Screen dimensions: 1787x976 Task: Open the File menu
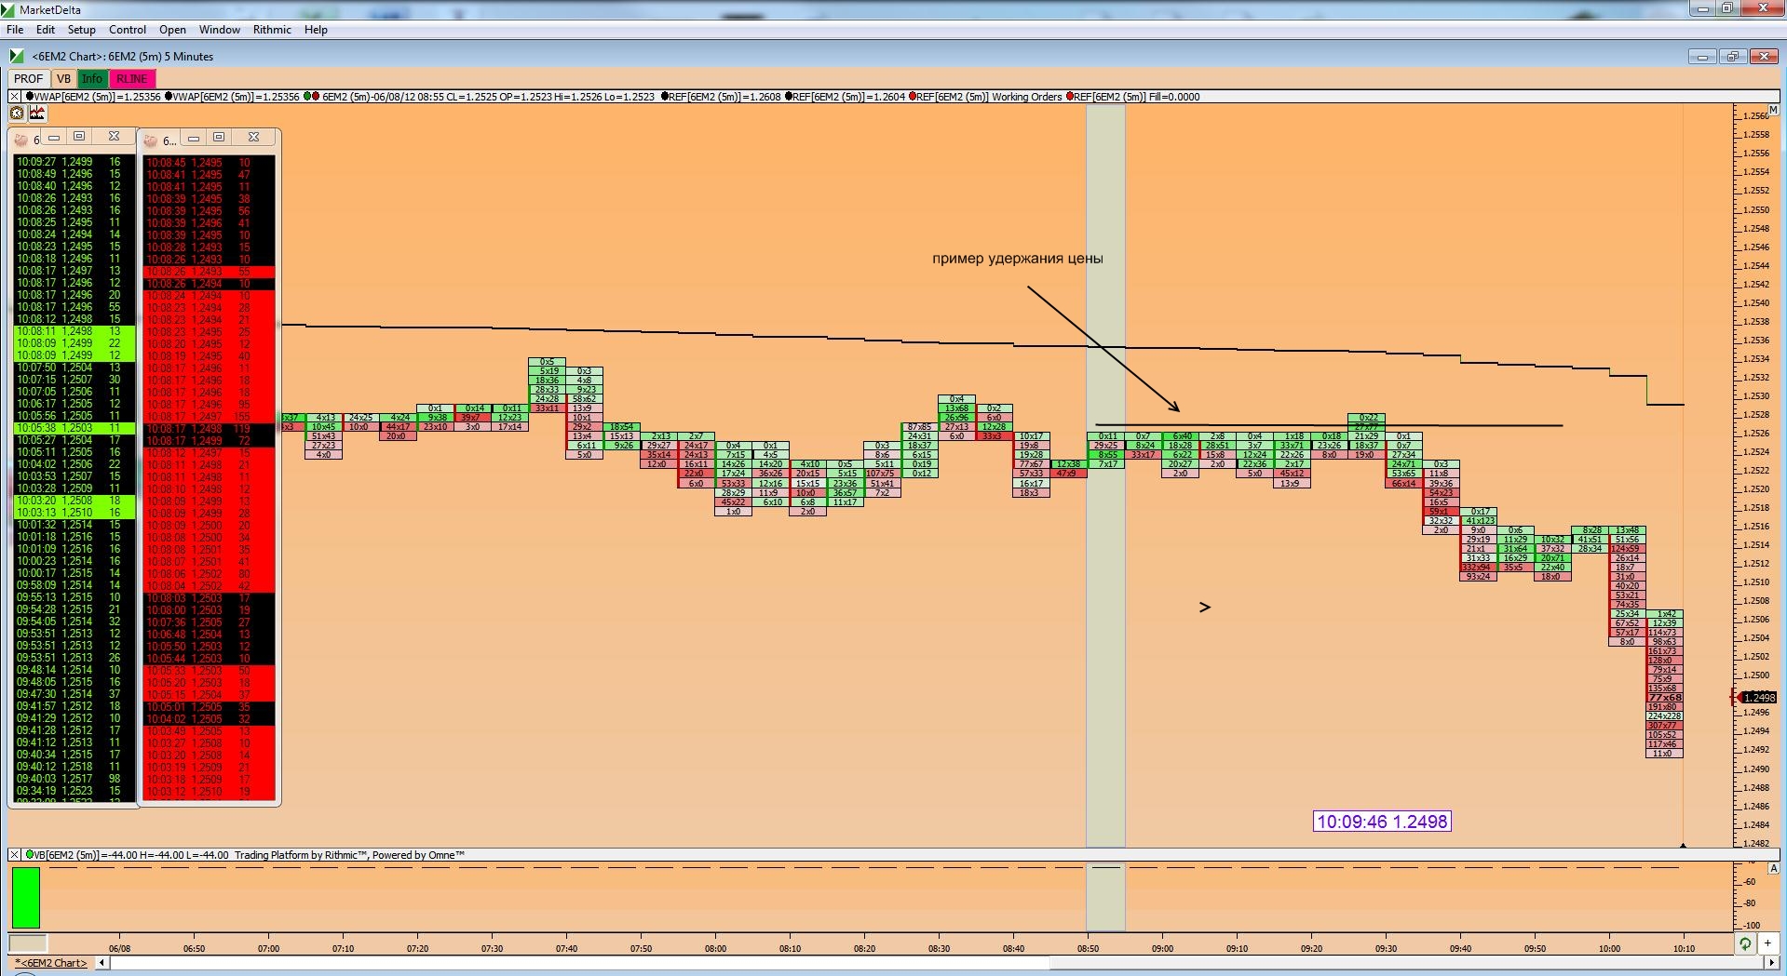15,30
